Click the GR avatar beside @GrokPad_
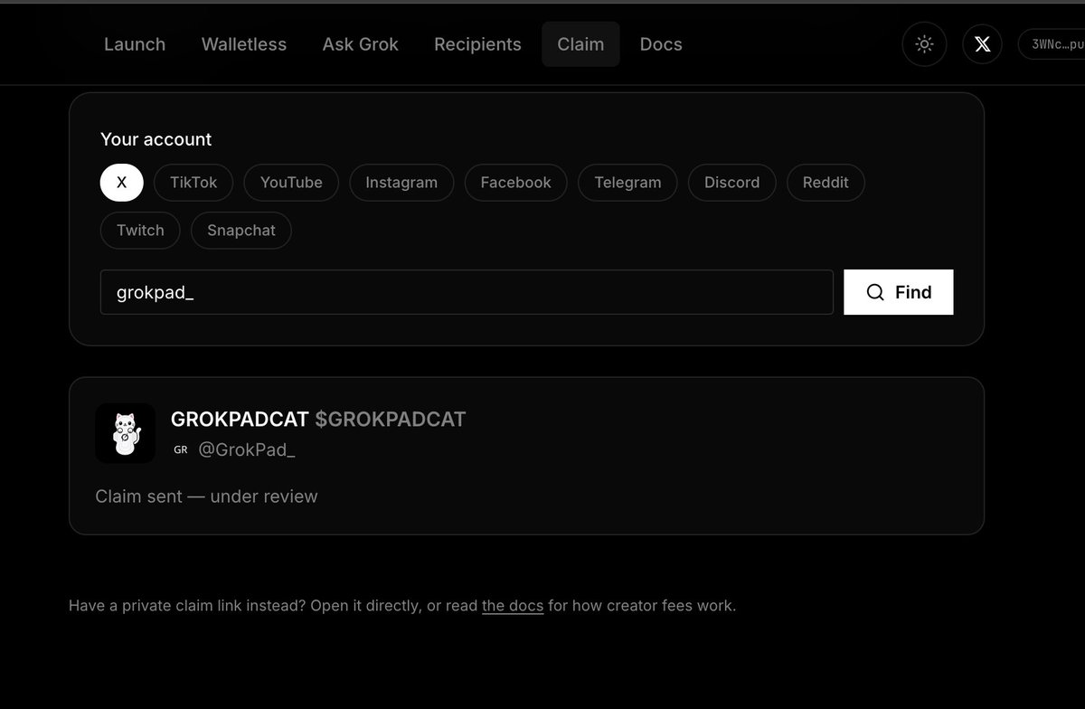Screen dimensions: 1085x709 coord(181,449)
